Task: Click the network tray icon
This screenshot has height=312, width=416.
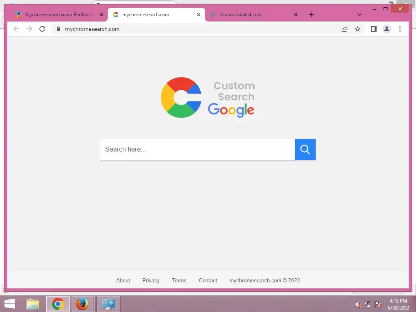Action: pos(368,304)
